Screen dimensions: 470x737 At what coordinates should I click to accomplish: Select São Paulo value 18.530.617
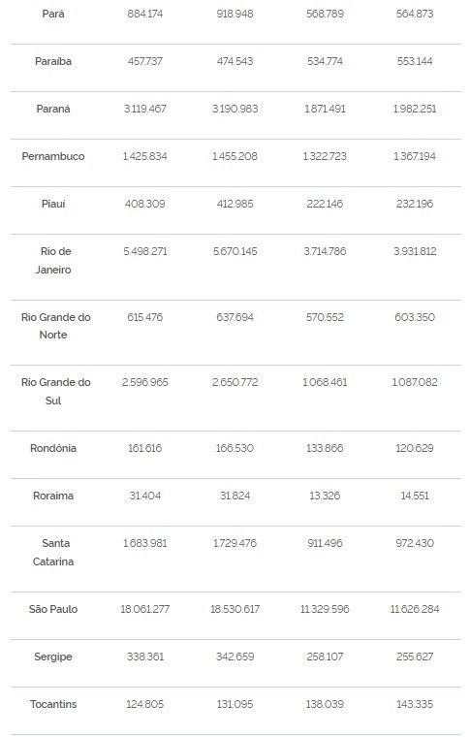(x=235, y=610)
